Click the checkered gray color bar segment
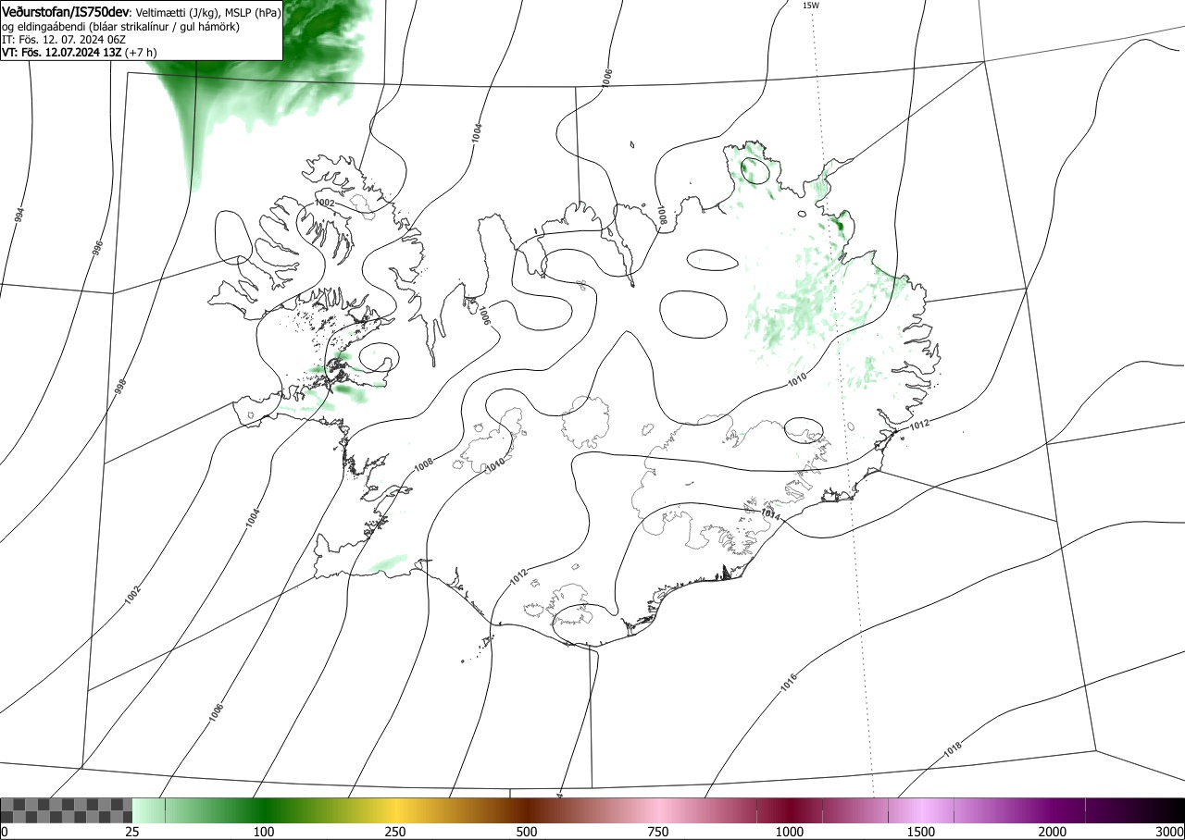The width and height of the screenshot is (1185, 840). (67, 810)
